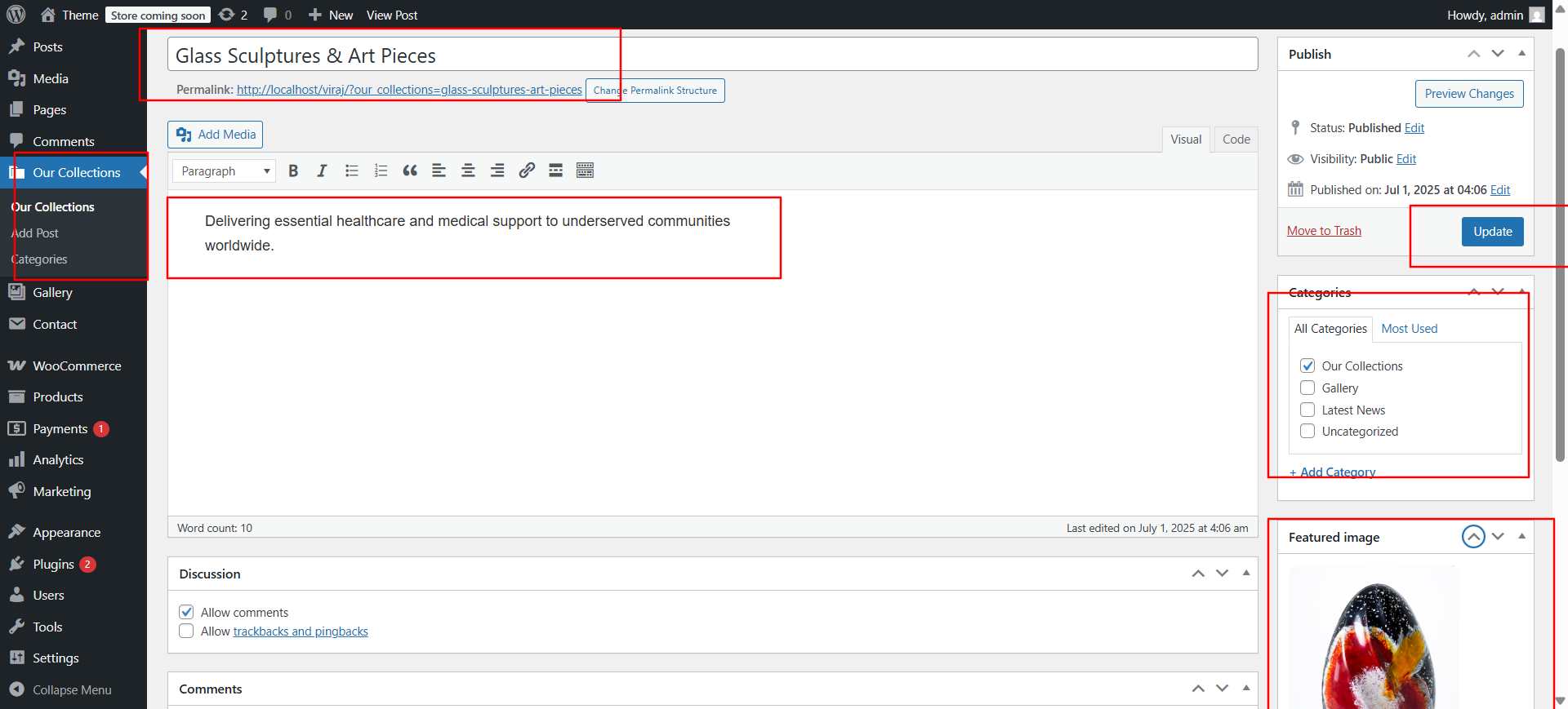Click the Add Media button
1568x709 pixels.
216,135
